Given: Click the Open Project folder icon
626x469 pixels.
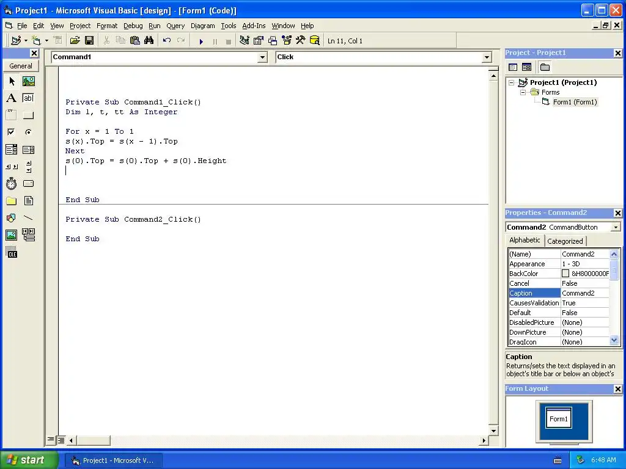Looking at the screenshot, I should [75, 41].
